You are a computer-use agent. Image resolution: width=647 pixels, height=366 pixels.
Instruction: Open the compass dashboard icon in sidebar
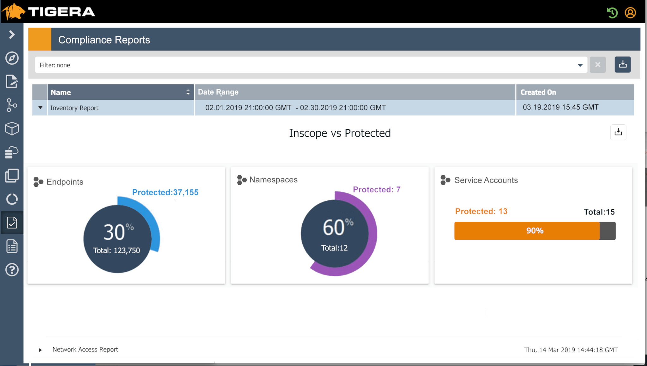point(12,58)
